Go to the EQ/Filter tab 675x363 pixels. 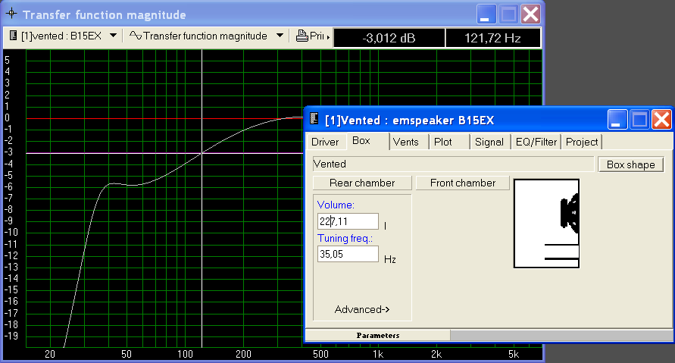click(x=536, y=142)
